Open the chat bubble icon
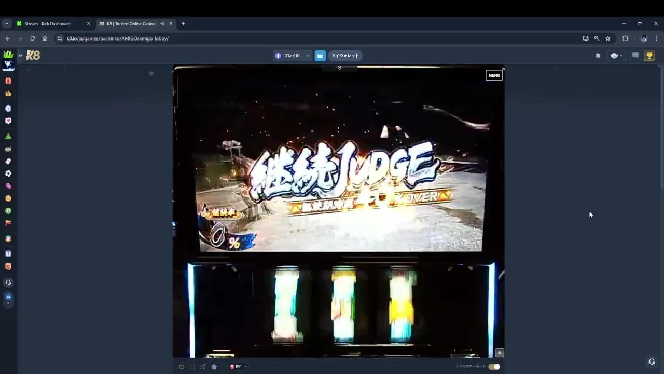Image resolution: width=664 pixels, height=374 pixels. [635, 56]
